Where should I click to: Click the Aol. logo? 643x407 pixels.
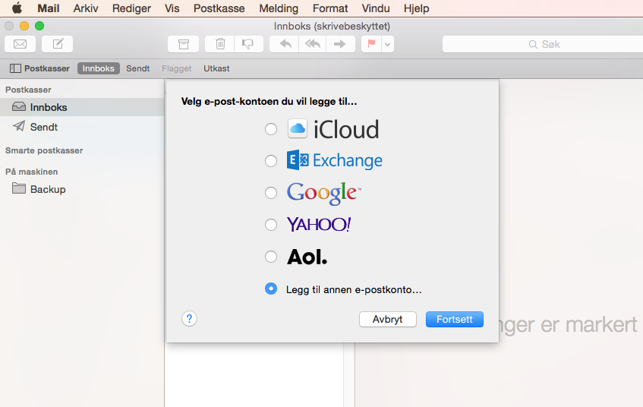(x=307, y=257)
